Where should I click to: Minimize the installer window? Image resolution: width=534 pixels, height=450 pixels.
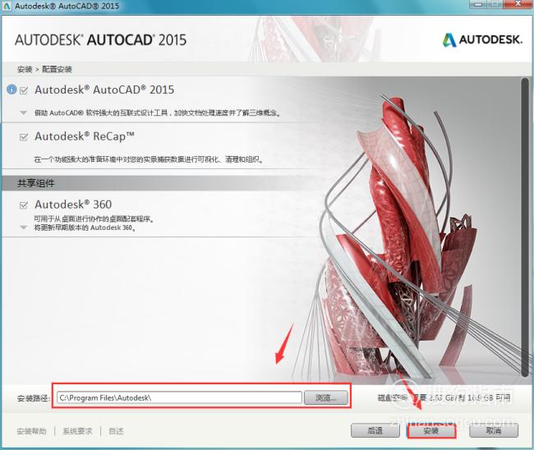pos(480,4)
